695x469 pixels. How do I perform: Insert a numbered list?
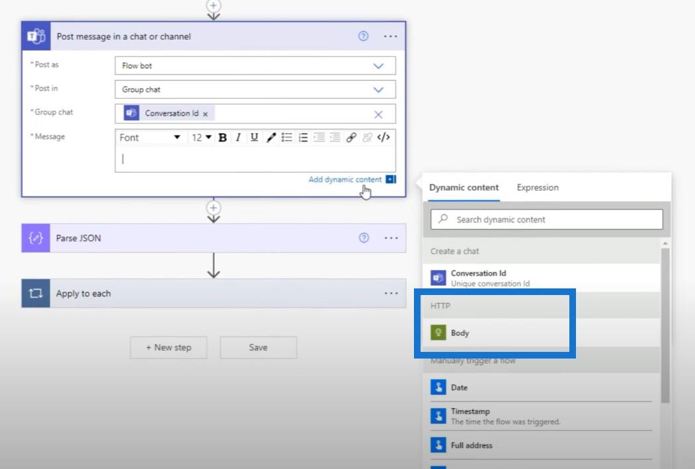coord(303,138)
